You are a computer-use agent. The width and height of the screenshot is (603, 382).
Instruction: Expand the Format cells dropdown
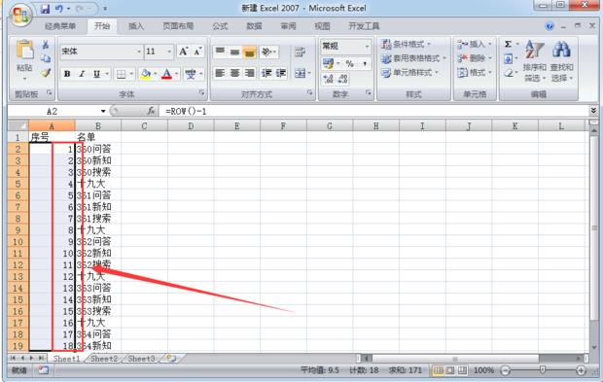tap(490, 72)
